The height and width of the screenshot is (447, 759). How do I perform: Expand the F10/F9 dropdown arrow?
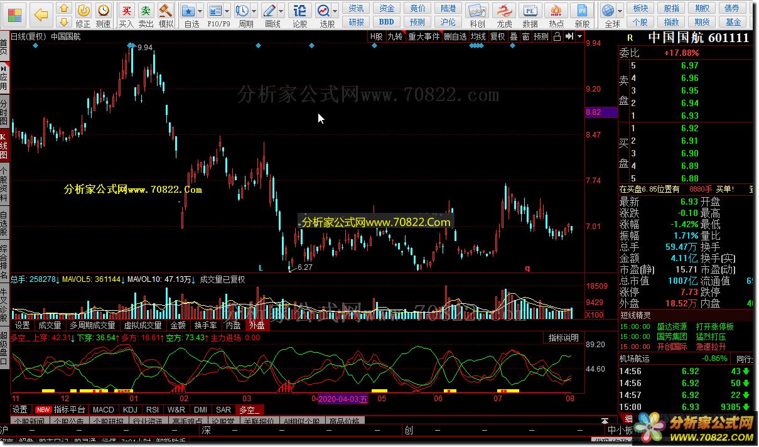(x=227, y=11)
